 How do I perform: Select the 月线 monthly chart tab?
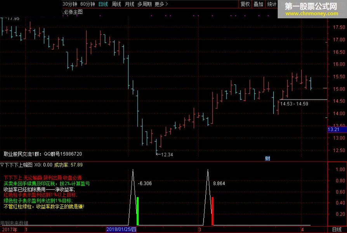[x=130, y=4]
